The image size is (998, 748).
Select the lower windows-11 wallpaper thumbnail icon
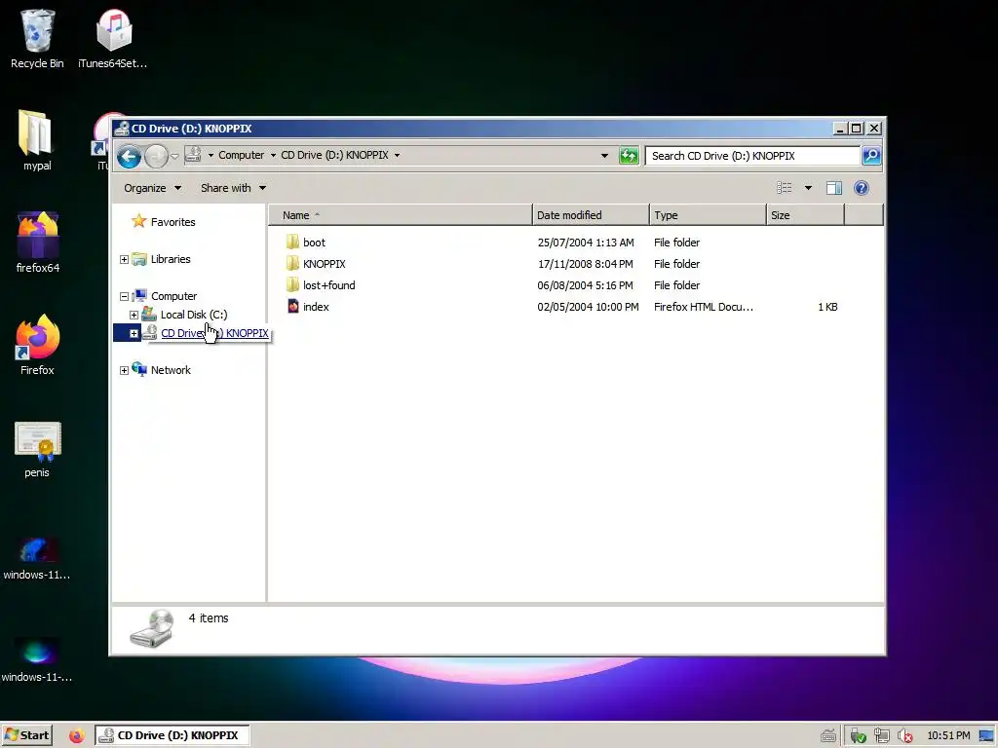(x=37, y=659)
